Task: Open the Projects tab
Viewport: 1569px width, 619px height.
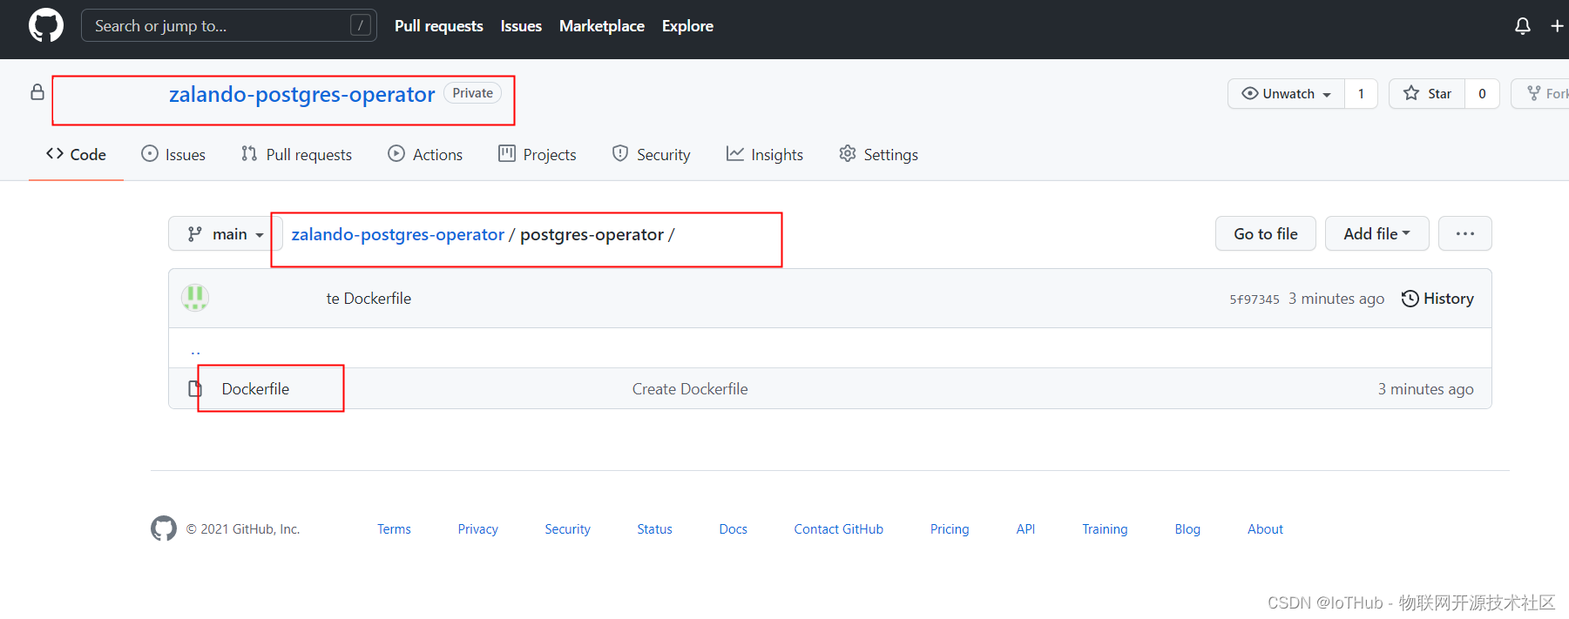Action: click(x=537, y=154)
